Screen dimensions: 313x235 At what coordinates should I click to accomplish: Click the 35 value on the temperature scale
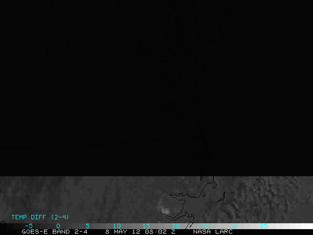pos(263,226)
